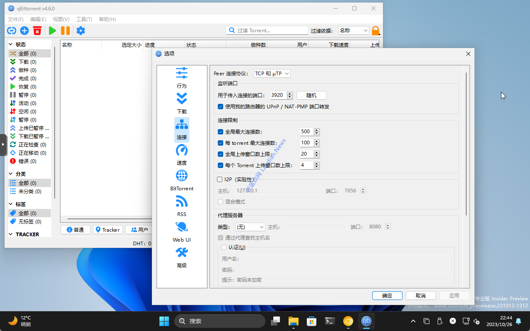This screenshot has height=331, width=530.
Task: Open the Peer connection protocol dropdown
Action: [x=272, y=74]
